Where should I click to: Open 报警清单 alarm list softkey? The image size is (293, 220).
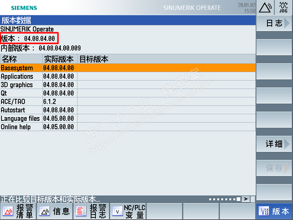point(18,211)
